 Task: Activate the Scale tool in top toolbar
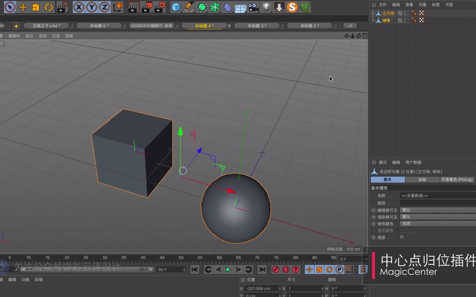click(x=36, y=7)
